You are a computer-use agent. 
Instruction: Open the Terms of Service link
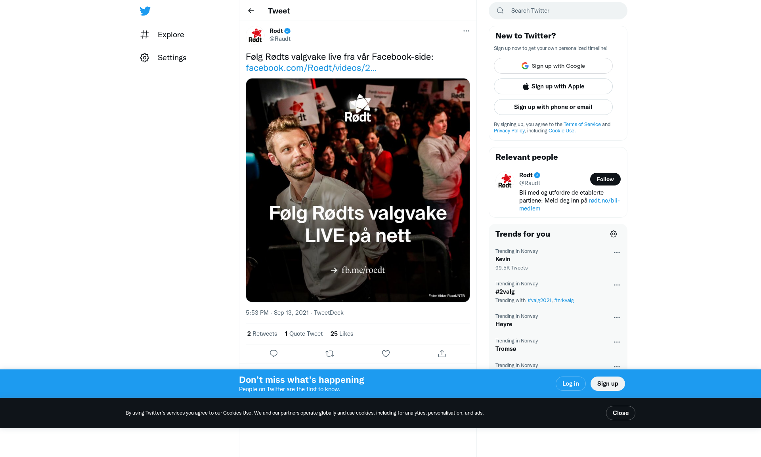[582, 124]
